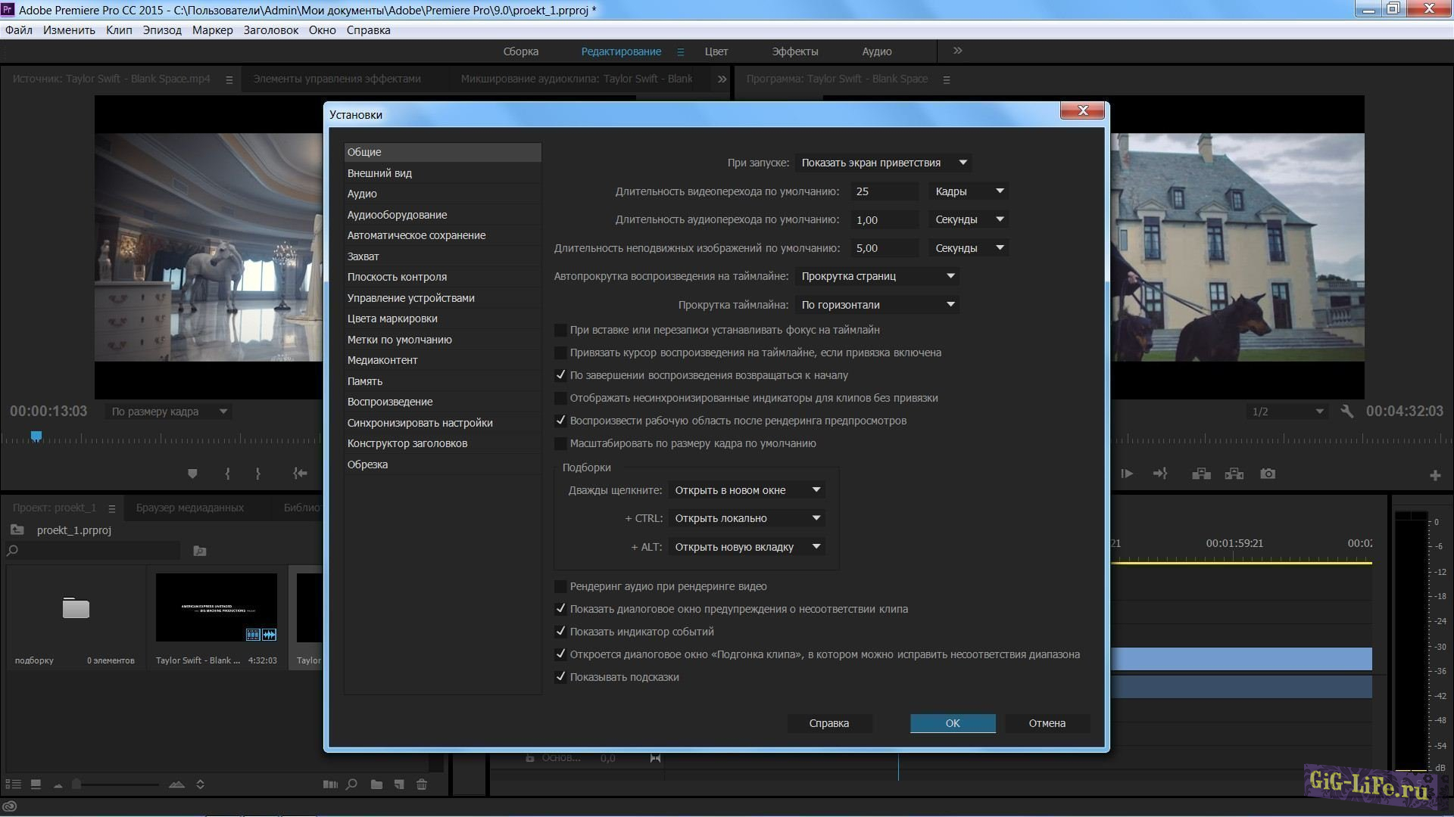Click the 'Отмена' button

(1047, 723)
